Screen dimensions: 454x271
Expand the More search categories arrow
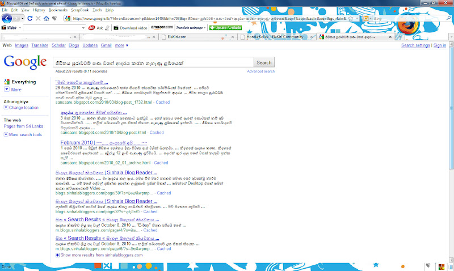click(7, 90)
